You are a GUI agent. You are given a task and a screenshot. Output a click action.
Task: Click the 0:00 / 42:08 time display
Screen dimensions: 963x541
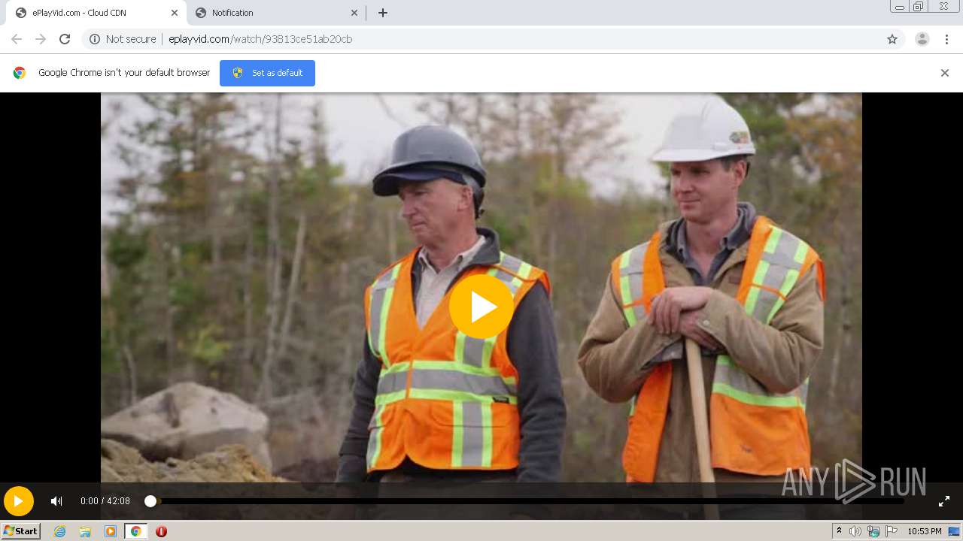coord(105,501)
